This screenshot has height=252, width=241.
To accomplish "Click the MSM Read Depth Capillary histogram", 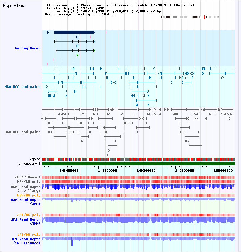I will click(139, 187).
